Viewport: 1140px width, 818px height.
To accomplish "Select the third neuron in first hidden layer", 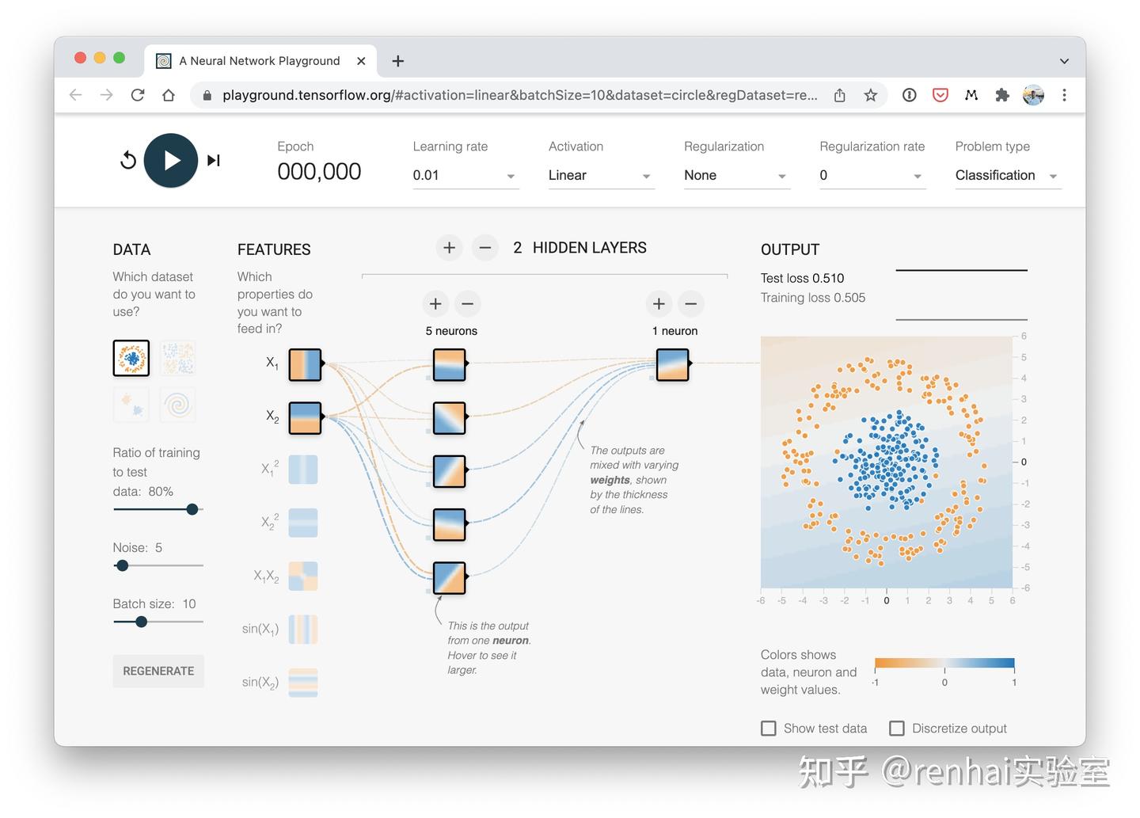I will pyautogui.click(x=450, y=470).
